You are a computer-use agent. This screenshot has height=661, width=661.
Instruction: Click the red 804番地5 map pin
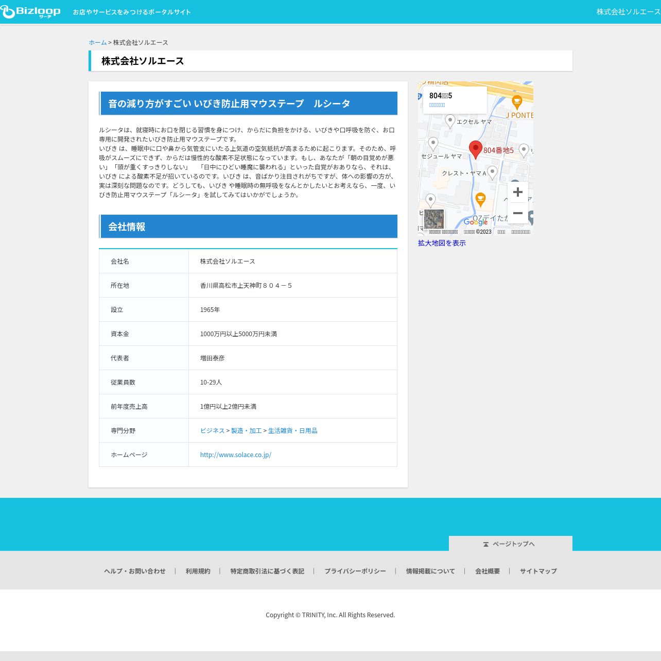click(476, 150)
